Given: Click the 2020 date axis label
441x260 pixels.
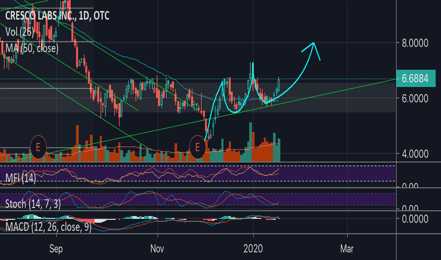Looking at the screenshot, I should 253,249.
